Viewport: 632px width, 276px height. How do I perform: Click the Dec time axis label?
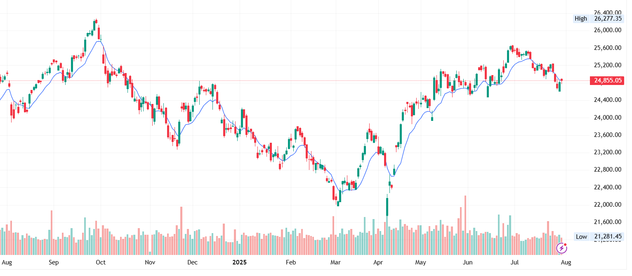193,262
